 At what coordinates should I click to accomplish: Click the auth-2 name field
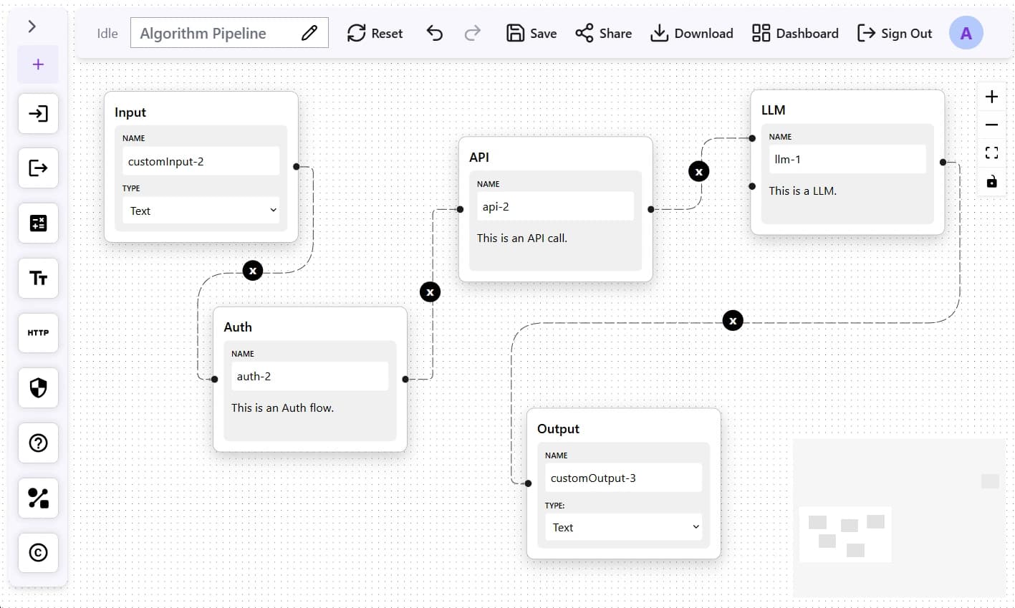point(309,376)
